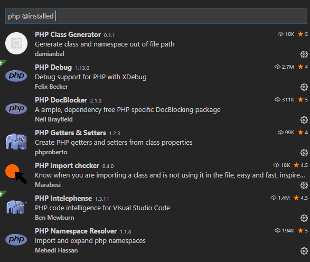This screenshot has height=262, width=310.
Task: Click the PHP DocBlocker php logo
Action: (x=16, y=109)
